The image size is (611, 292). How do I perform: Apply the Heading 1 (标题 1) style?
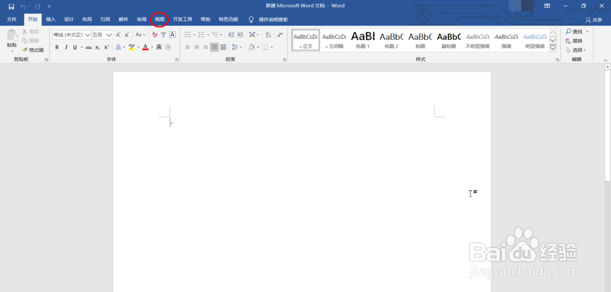tap(363, 40)
